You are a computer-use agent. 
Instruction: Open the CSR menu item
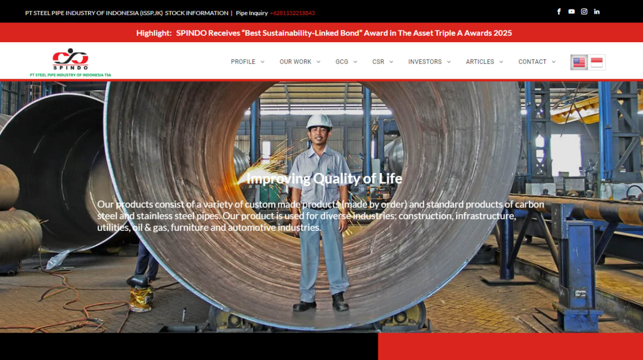coord(378,62)
